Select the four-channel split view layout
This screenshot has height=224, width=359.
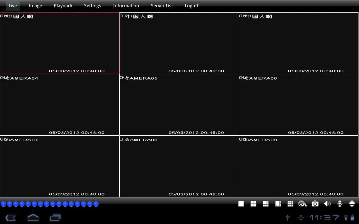253,204
